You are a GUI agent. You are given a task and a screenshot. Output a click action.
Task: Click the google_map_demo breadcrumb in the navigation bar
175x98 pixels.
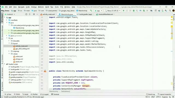67,11
